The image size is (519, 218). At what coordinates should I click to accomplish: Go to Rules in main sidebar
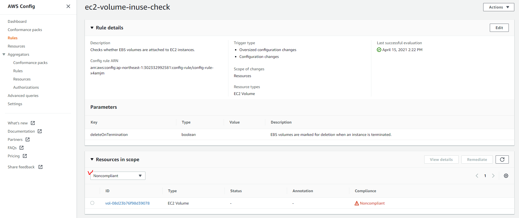pyautogui.click(x=13, y=38)
